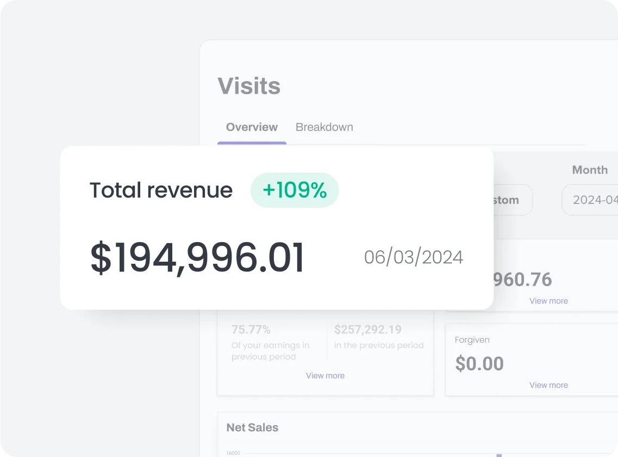Viewport: 618px width, 457px height.
Task: Follow View more under the 960.76 amount
Action: [x=548, y=301]
